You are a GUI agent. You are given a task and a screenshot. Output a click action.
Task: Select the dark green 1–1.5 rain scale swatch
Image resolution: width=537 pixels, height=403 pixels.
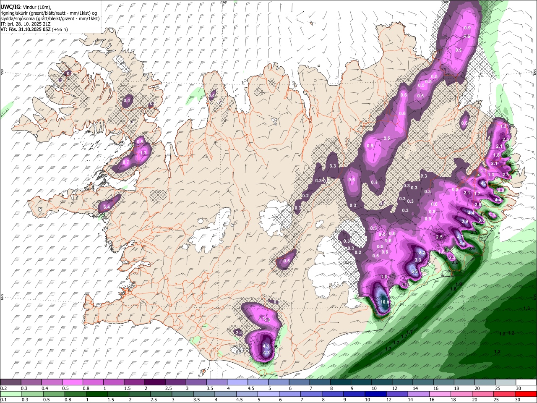[x=96, y=394]
